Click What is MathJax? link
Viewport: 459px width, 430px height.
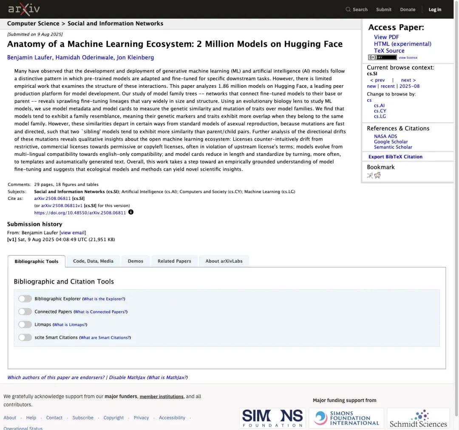coord(168,377)
